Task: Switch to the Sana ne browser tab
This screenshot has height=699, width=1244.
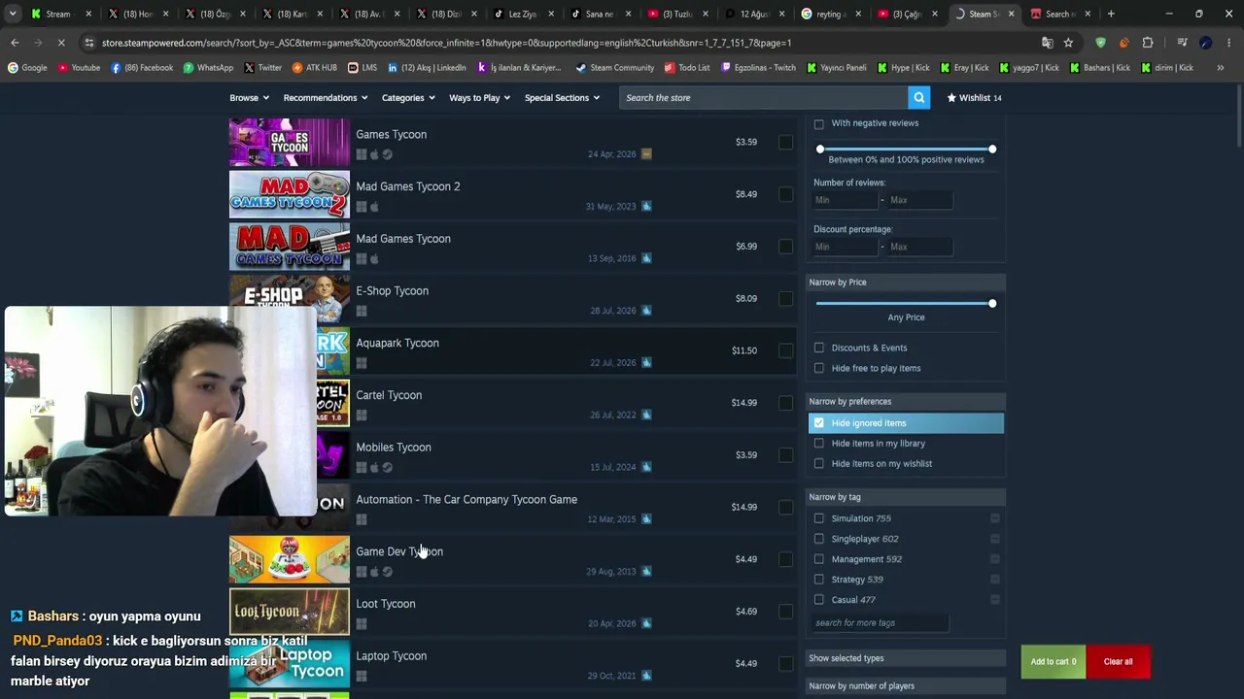Action: [600, 14]
